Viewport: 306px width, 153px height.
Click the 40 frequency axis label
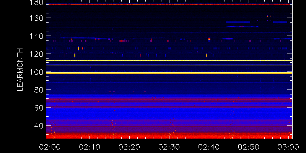[38, 126]
